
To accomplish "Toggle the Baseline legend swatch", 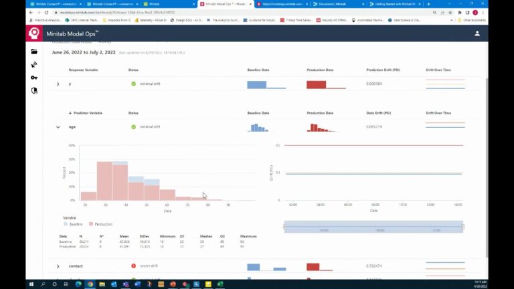I will point(66,224).
